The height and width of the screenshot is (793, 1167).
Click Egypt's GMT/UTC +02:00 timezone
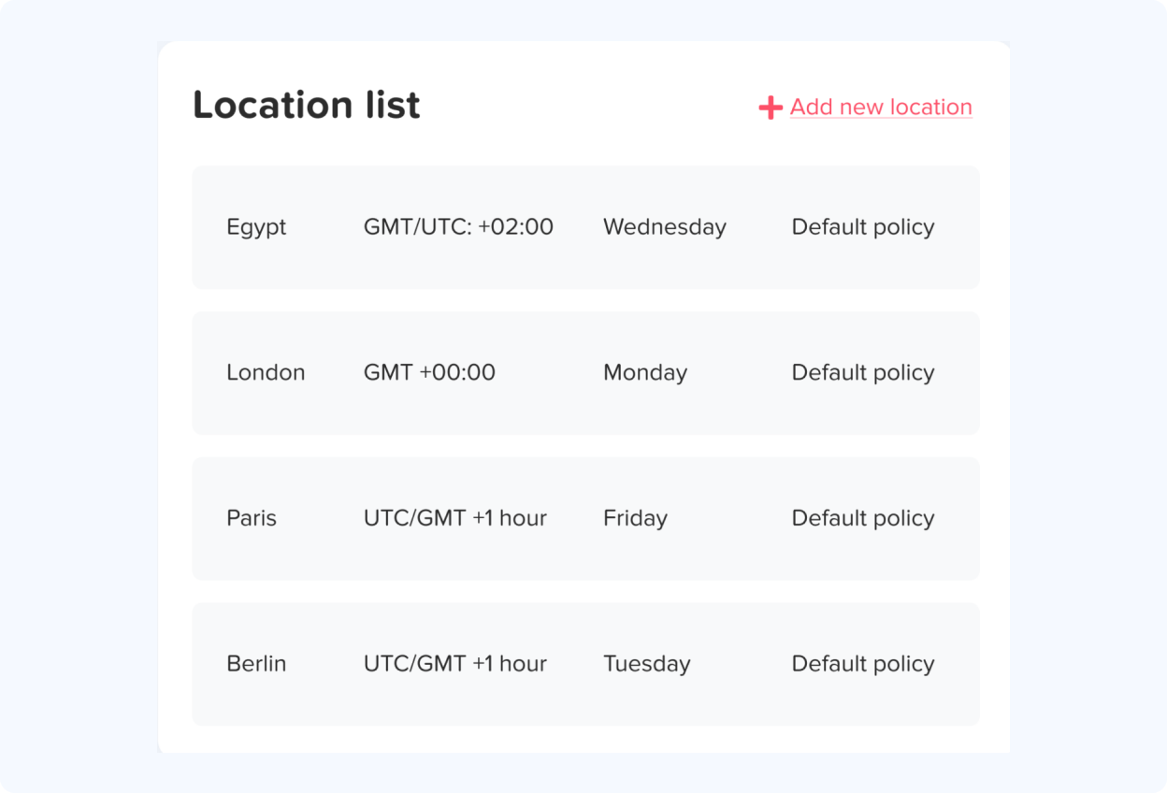[458, 227]
